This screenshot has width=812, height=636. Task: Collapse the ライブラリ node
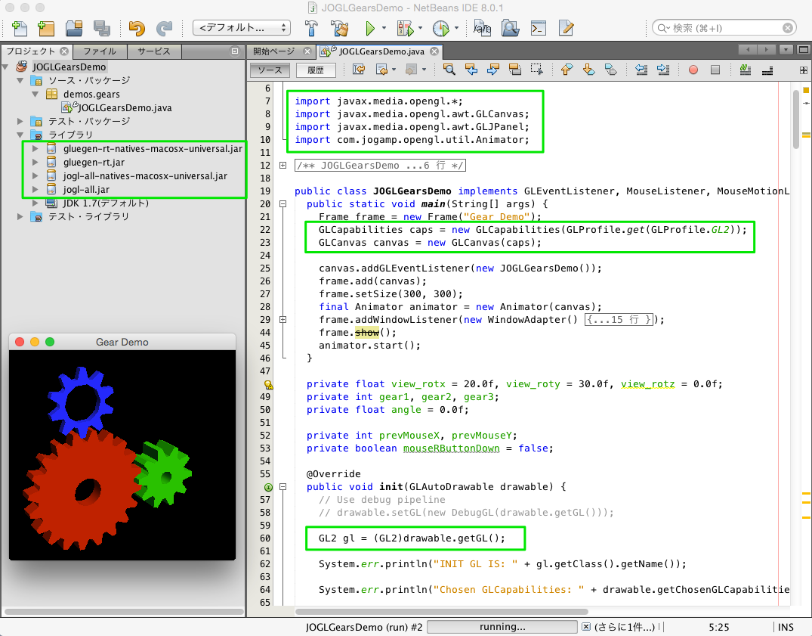coord(20,135)
